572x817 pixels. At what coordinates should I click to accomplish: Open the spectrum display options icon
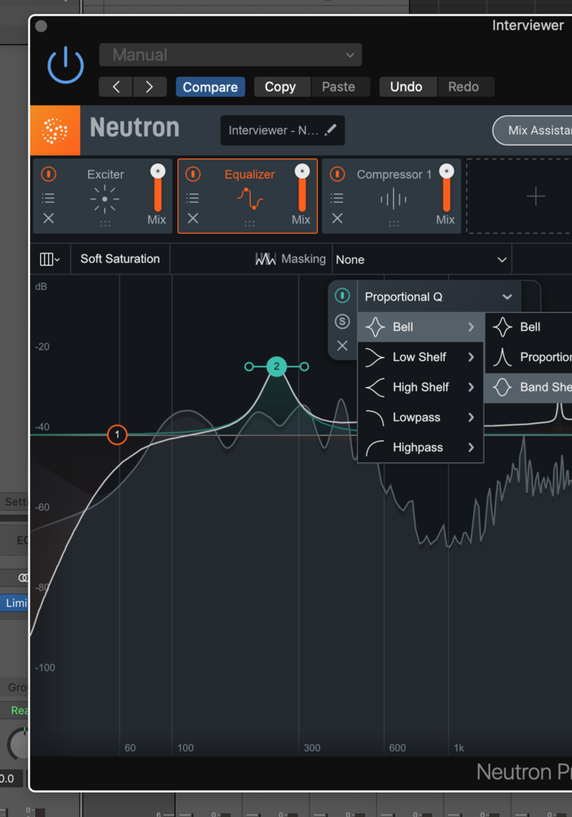pyautogui.click(x=49, y=259)
